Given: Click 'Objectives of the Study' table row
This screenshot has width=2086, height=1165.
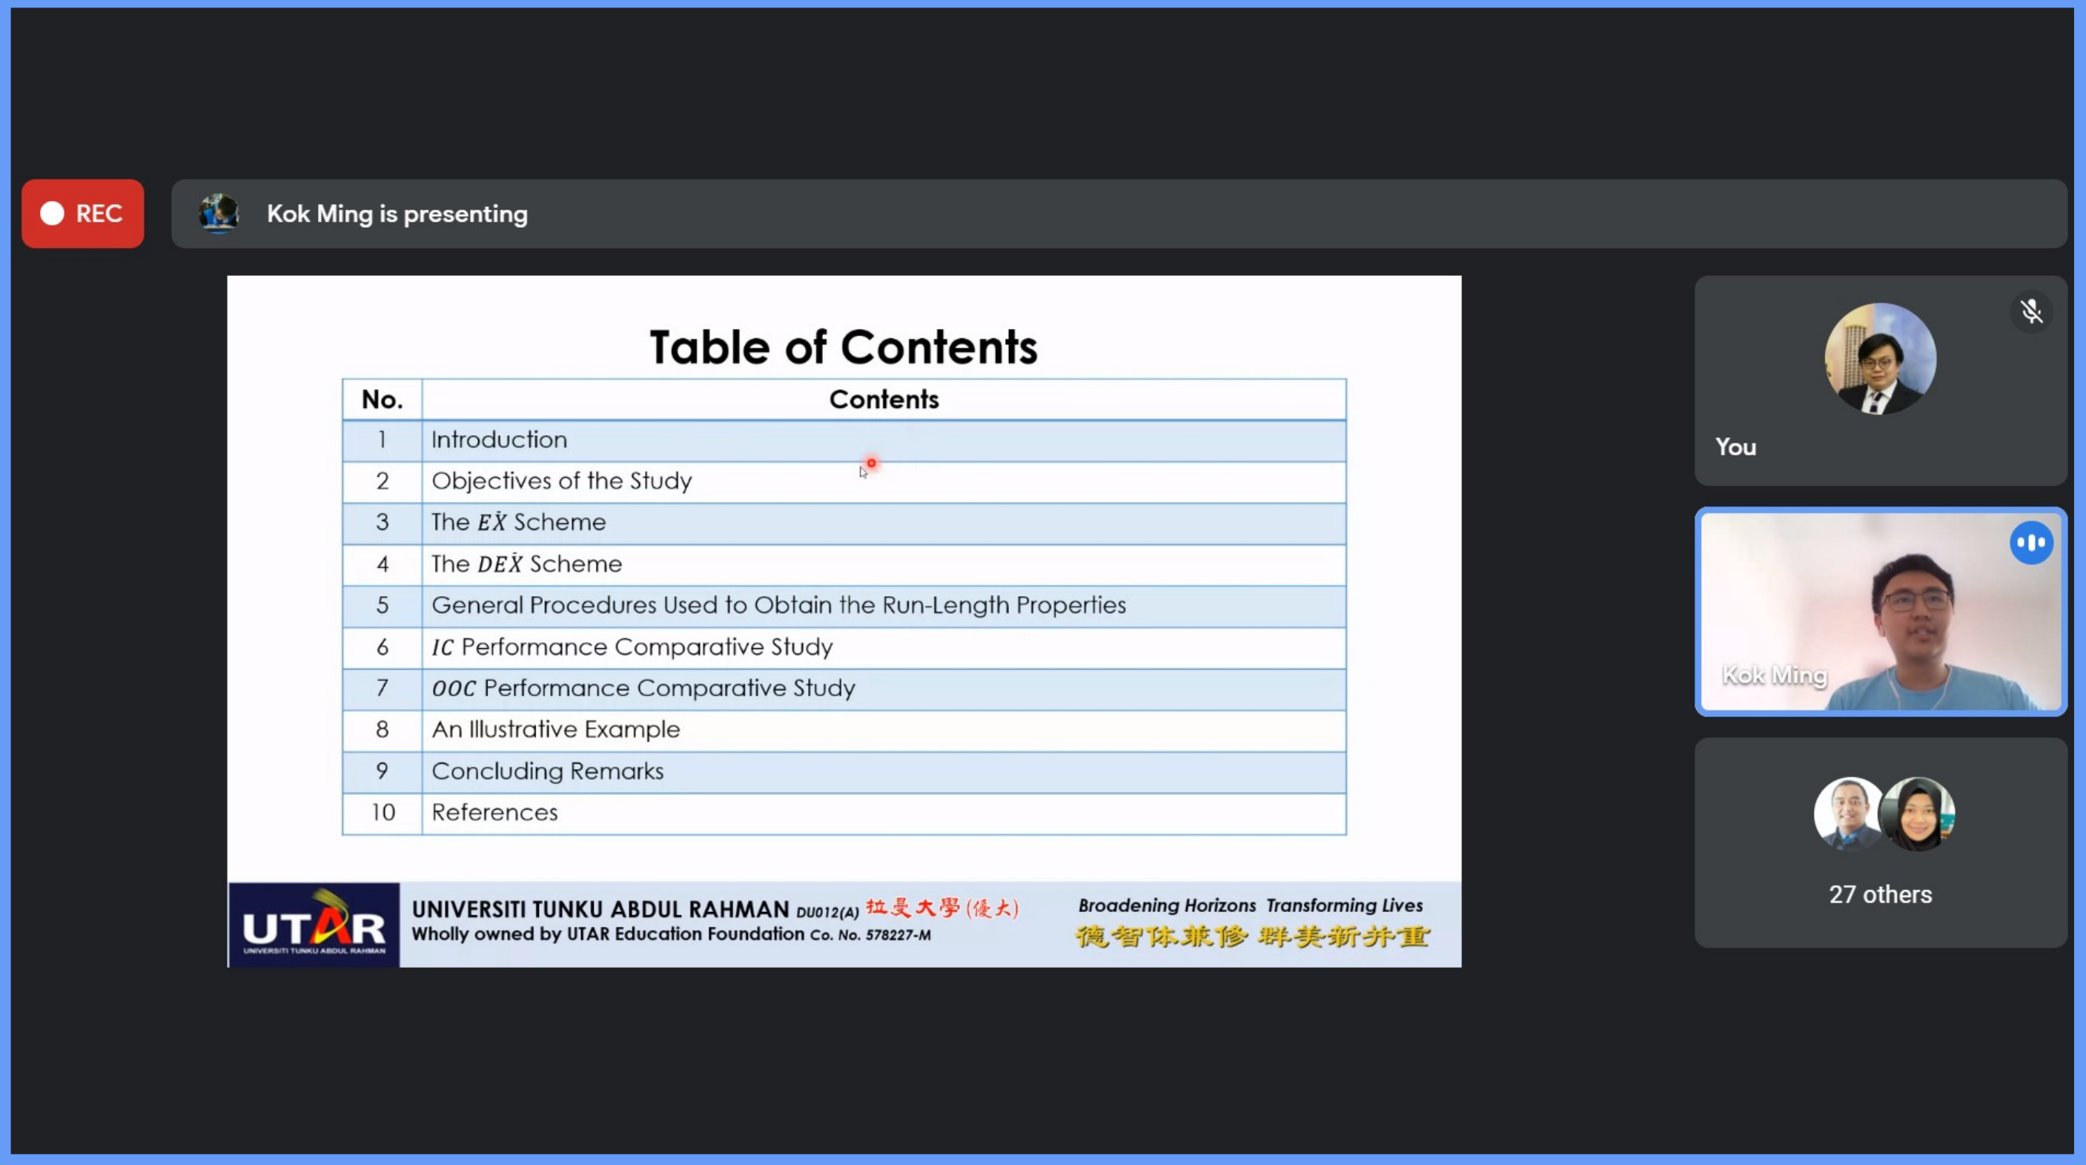Looking at the screenshot, I should point(561,481).
